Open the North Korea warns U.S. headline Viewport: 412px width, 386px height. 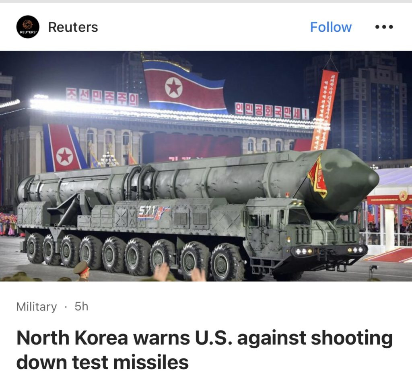pos(204,350)
